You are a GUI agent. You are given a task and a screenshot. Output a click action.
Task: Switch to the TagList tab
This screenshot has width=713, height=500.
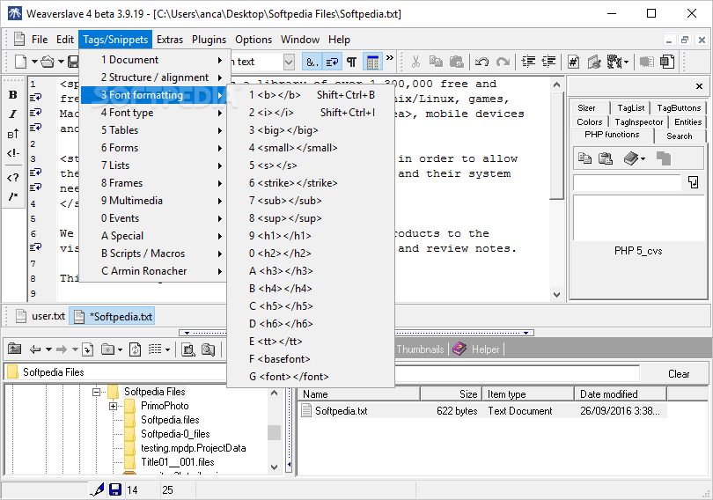coord(630,107)
